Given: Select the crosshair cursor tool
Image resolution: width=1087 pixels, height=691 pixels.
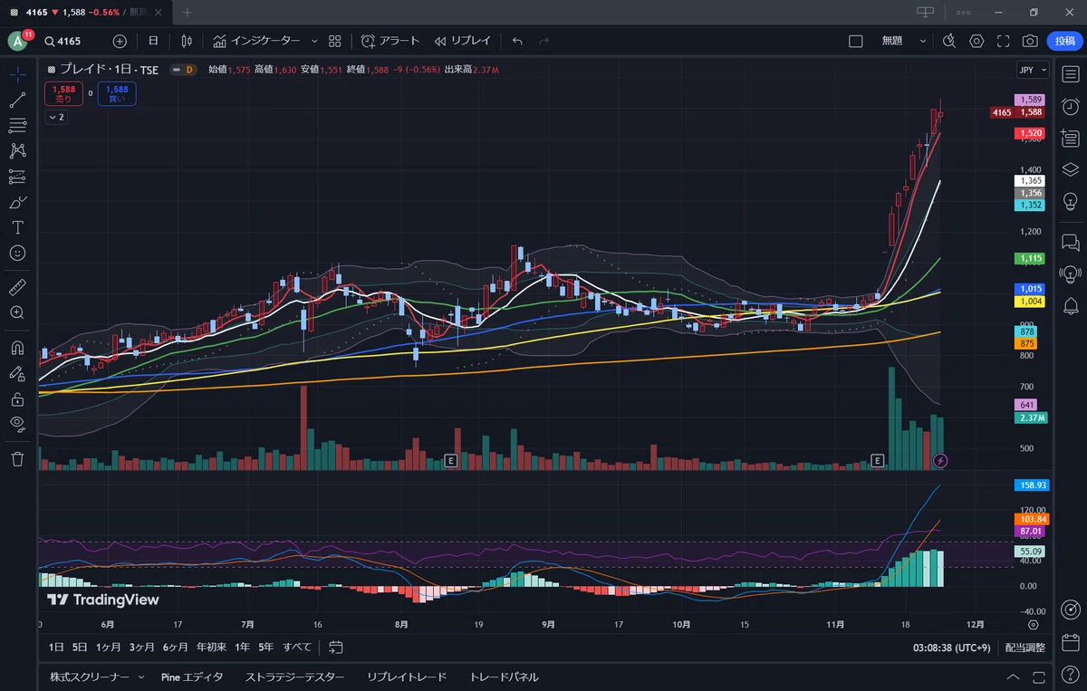Looking at the screenshot, I should [x=17, y=74].
